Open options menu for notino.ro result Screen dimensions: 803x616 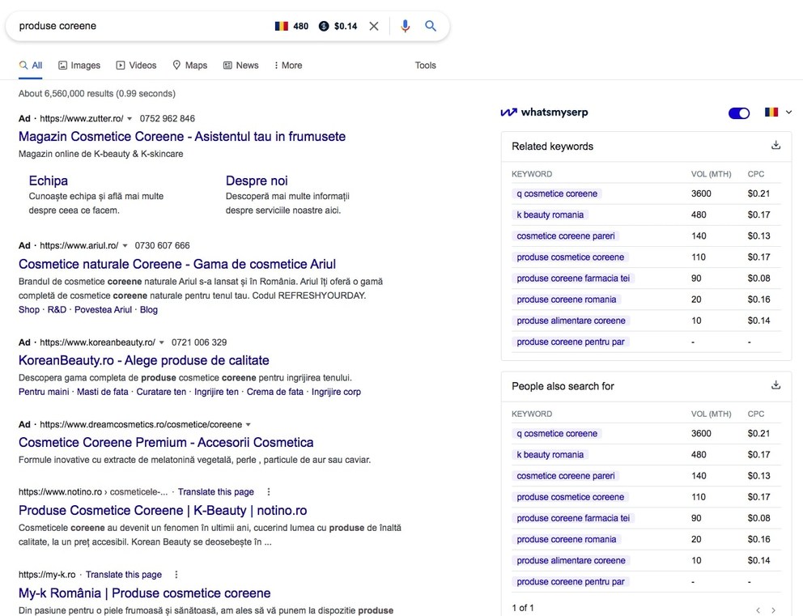pos(269,492)
